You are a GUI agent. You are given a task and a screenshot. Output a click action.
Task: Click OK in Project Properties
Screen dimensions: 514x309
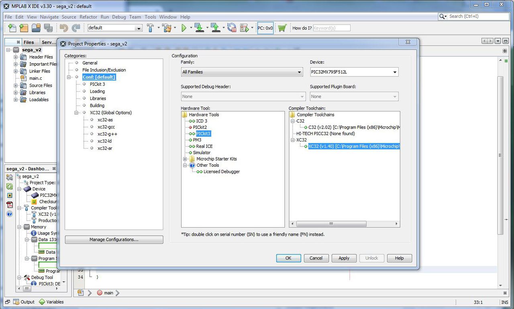pyautogui.click(x=288, y=258)
